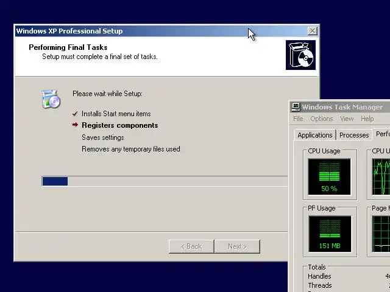
Task: Click the page file usage history graph
Action: click(381, 234)
